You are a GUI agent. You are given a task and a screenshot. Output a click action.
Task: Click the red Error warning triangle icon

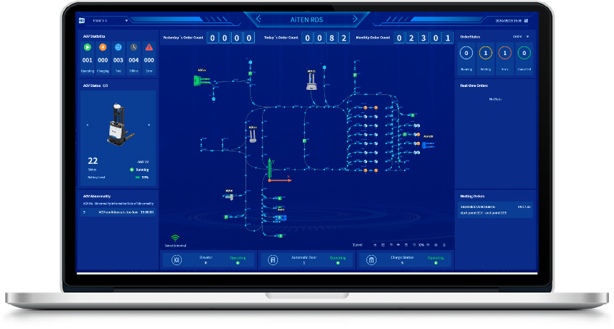click(149, 48)
